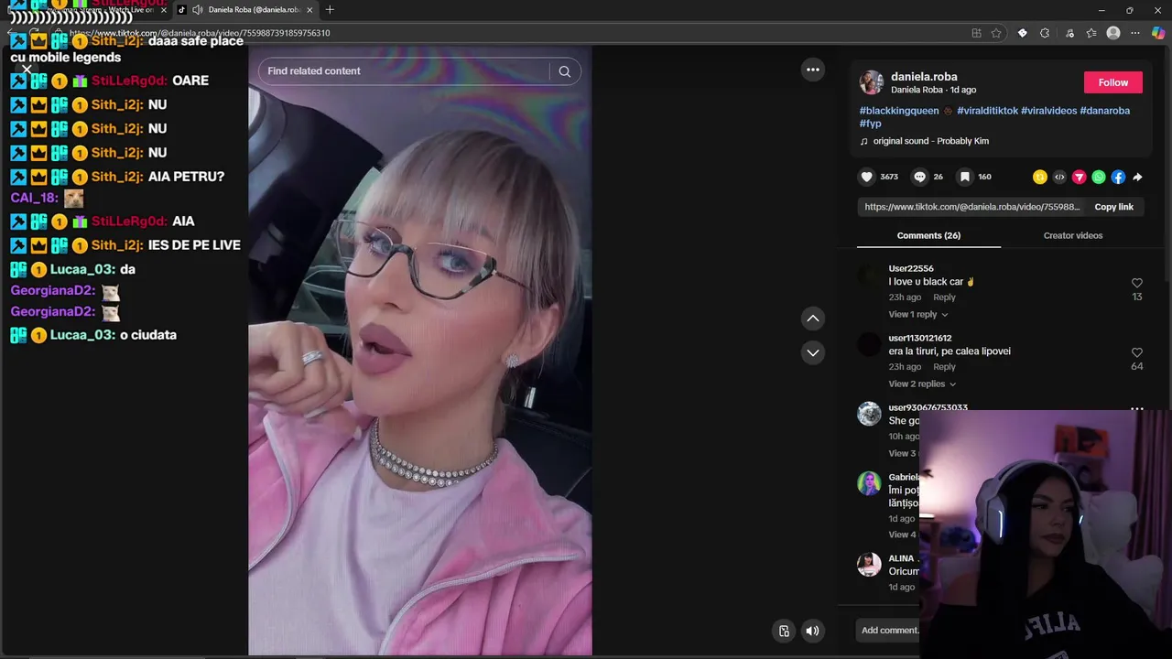1172x659 pixels.
Task: Close the video viewer with the X button
Action: (x=27, y=70)
